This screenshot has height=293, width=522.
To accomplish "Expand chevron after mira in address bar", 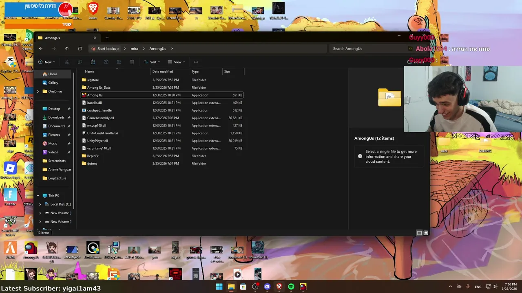I will pos(144,48).
